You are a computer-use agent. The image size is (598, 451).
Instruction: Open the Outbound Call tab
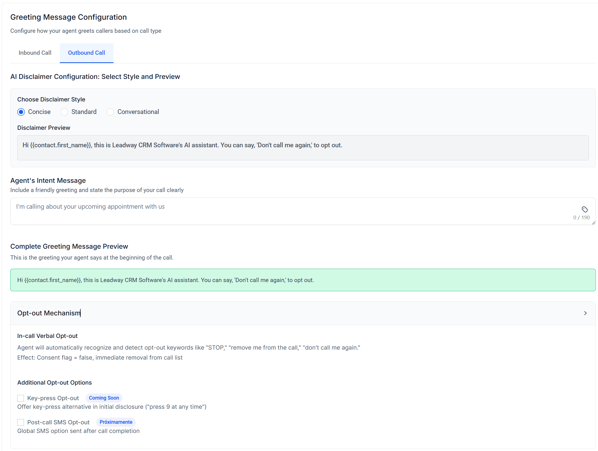[87, 53]
